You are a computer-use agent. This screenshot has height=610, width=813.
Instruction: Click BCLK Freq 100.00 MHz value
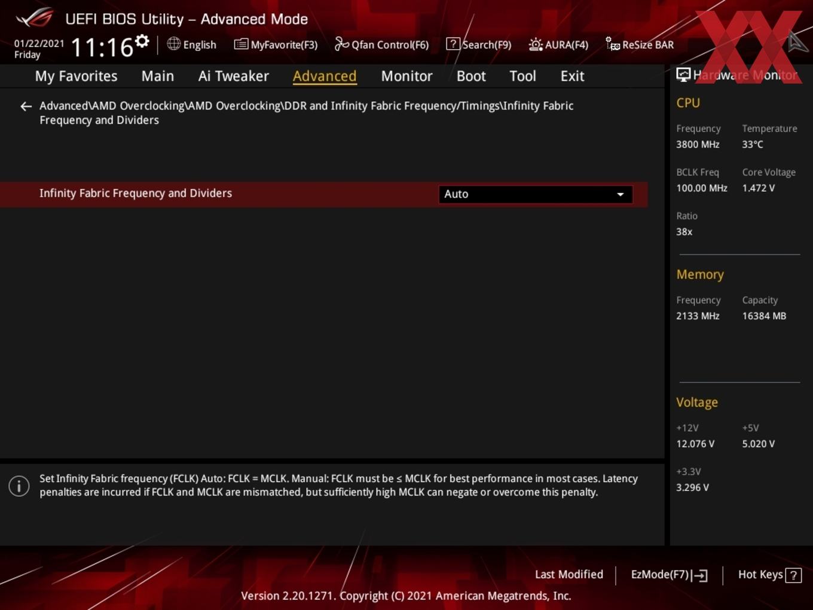[x=702, y=188]
